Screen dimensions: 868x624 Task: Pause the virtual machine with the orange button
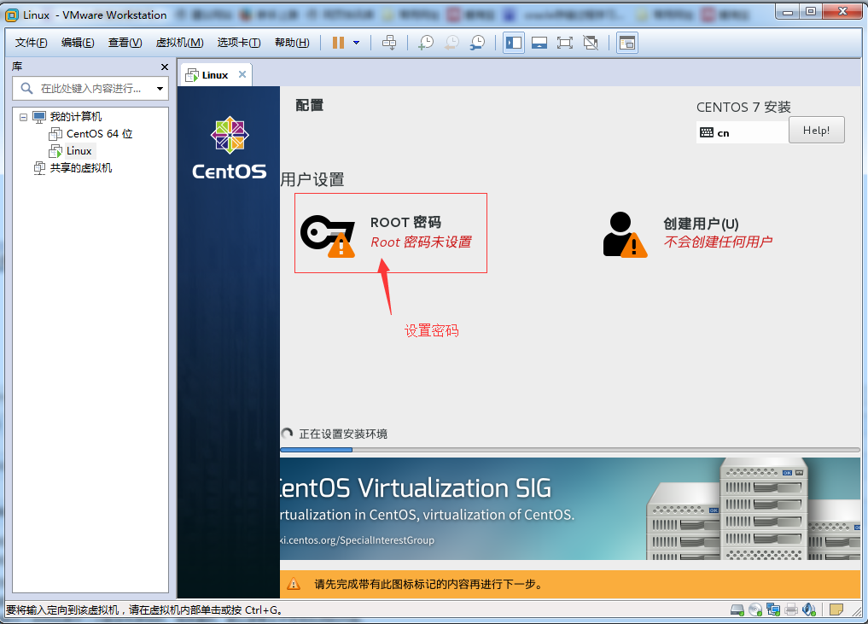pyautogui.click(x=338, y=43)
